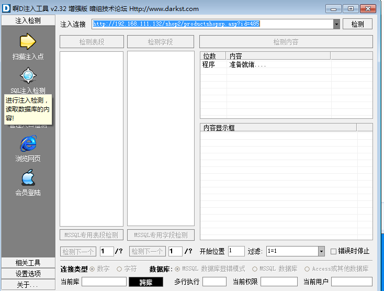The image size is (384, 291).
Task: Launch the Browse Webpage IE icon
Action: [28, 143]
